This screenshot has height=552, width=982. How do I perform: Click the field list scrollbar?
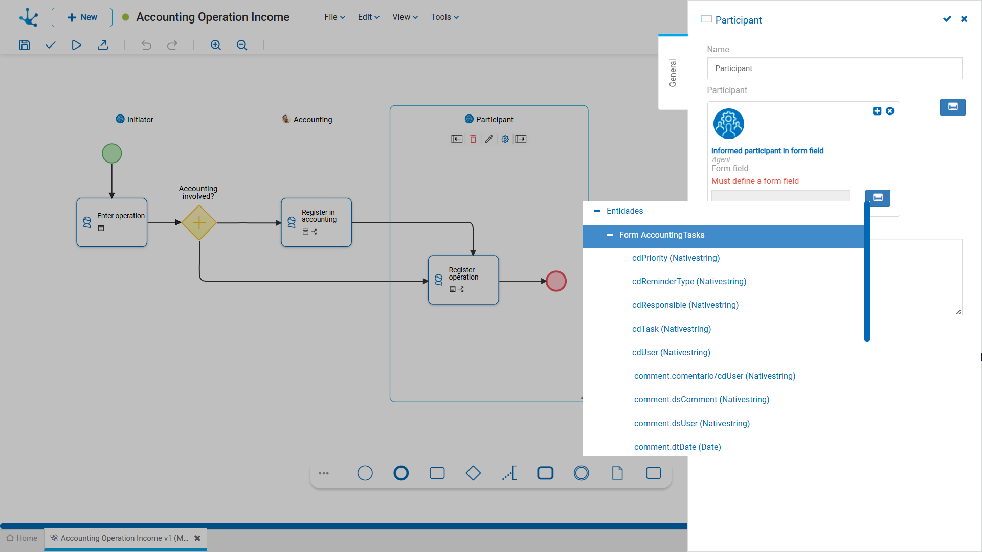click(x=867, y=271)
